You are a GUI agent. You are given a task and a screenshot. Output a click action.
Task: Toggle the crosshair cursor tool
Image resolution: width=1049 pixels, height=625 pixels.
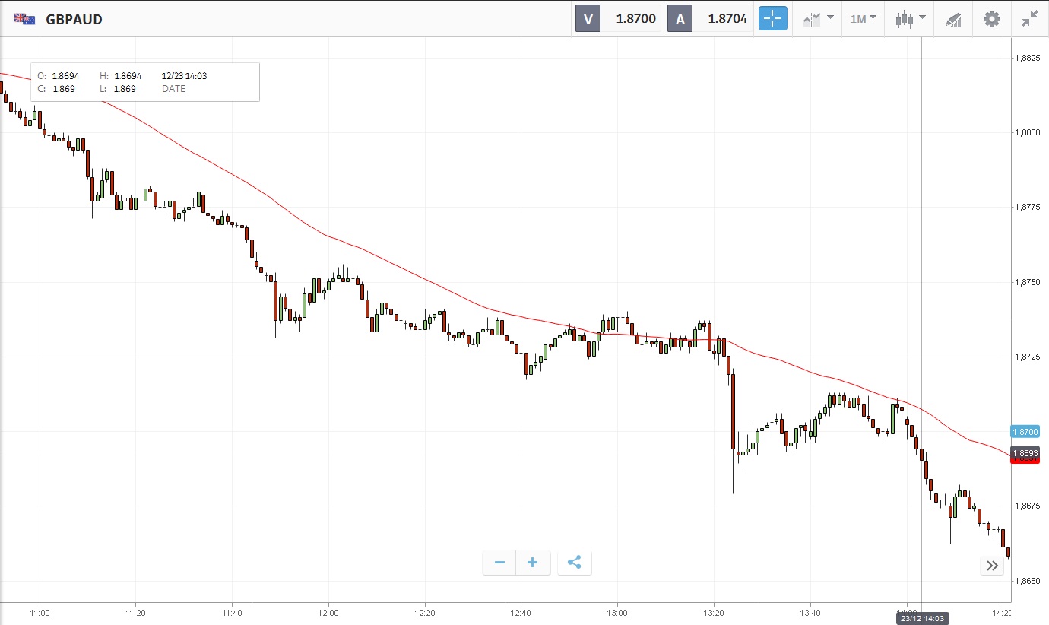point(772,19)
